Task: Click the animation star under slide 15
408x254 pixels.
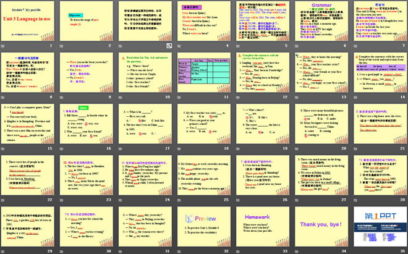Action: pyautogui.click(x=3, y=149)
